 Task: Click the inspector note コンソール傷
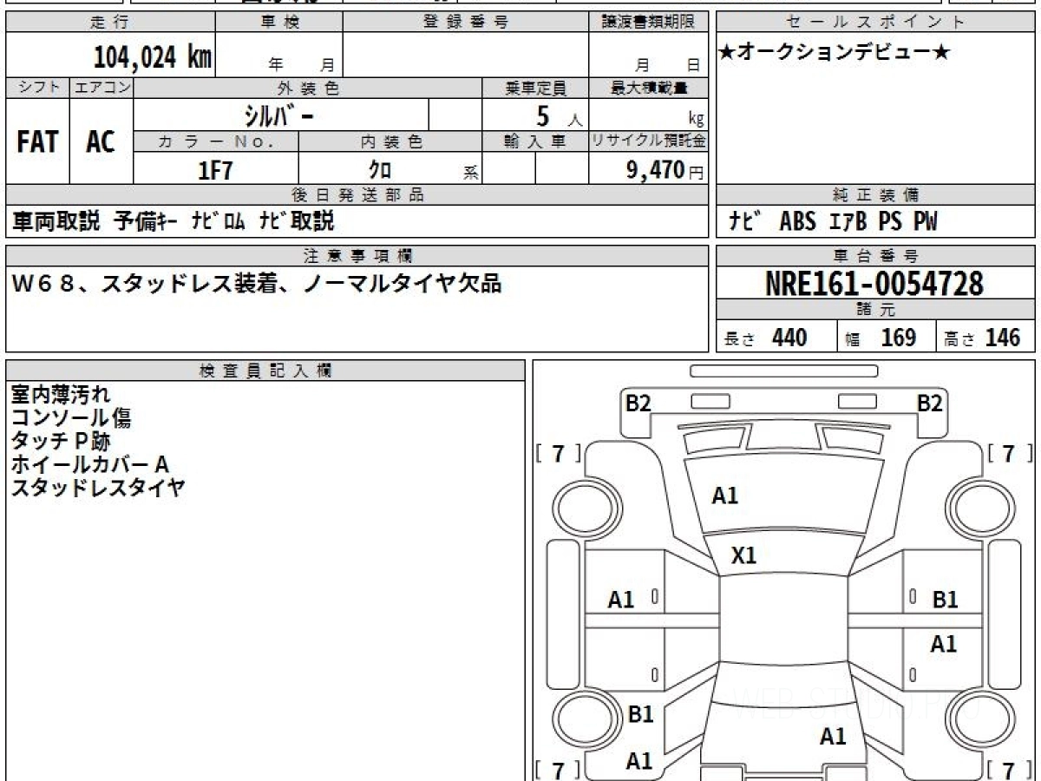pos(71,418)
